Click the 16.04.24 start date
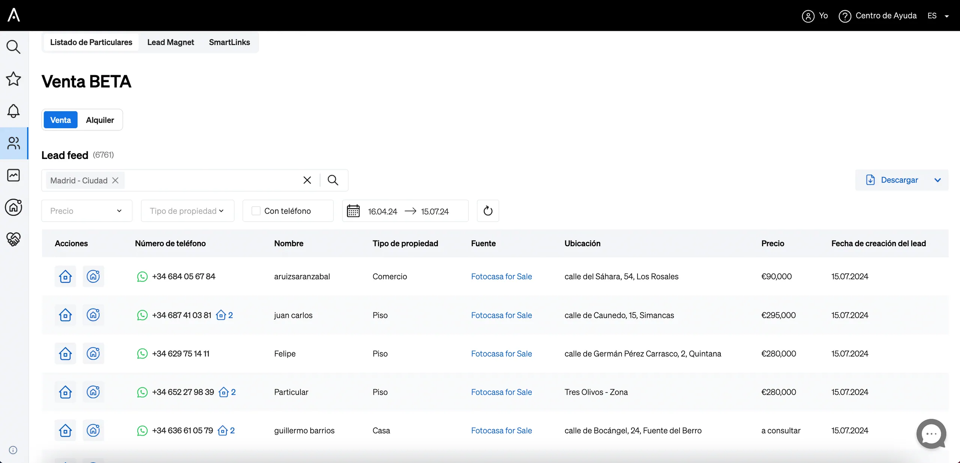Screen dimensions: 960x463 (382, 211)
